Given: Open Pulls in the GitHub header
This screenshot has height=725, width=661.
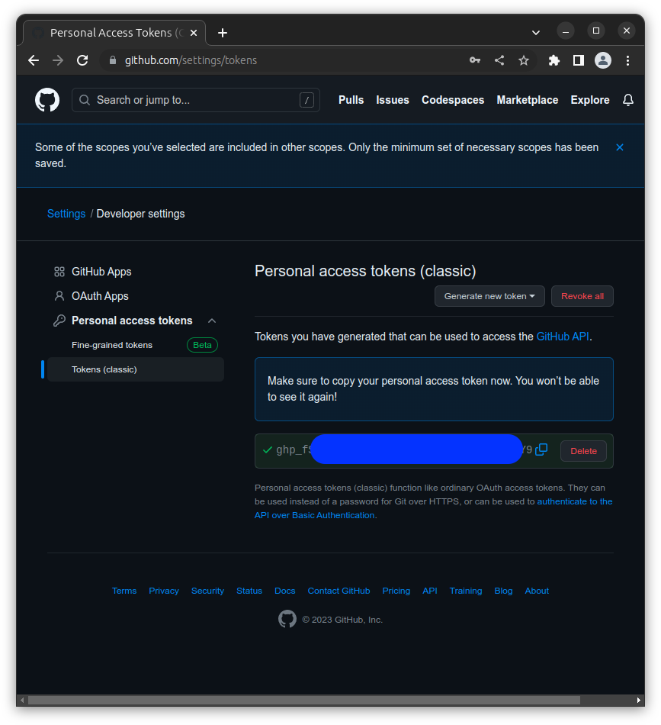Looking at the screenshot, I should tap(351, 100).
